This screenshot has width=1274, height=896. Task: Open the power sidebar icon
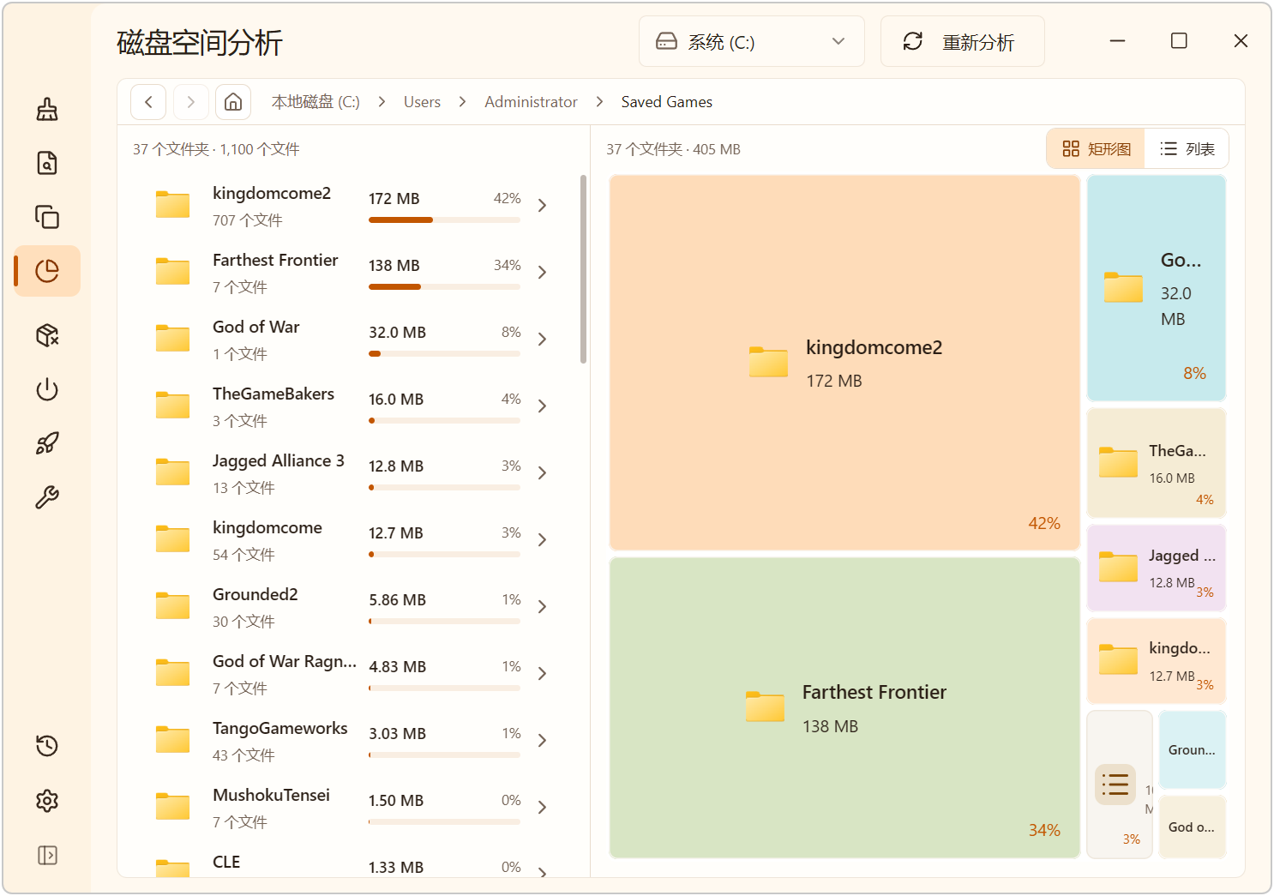point(47,389)
